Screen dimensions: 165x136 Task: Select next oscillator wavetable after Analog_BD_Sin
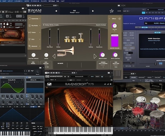(23, 80)
